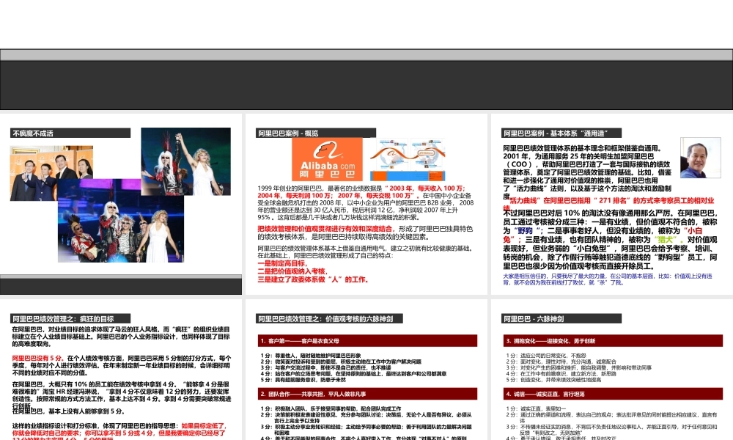Click the paragraph starting '在阿里巴巴，大概只有 10% 的员工'
The height and width of the screenshot is (440, 733).
pyautogui.click(x=122, y=395)
